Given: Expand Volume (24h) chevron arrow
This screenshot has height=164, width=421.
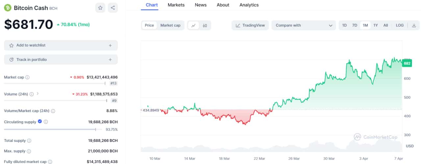Looking at the screenshot, I should pos(37,94).
